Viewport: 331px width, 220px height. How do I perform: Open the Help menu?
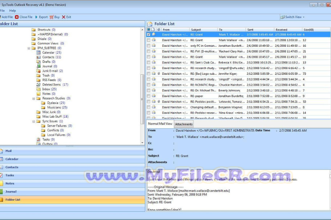pyautogui.click(x=12, y=11)
